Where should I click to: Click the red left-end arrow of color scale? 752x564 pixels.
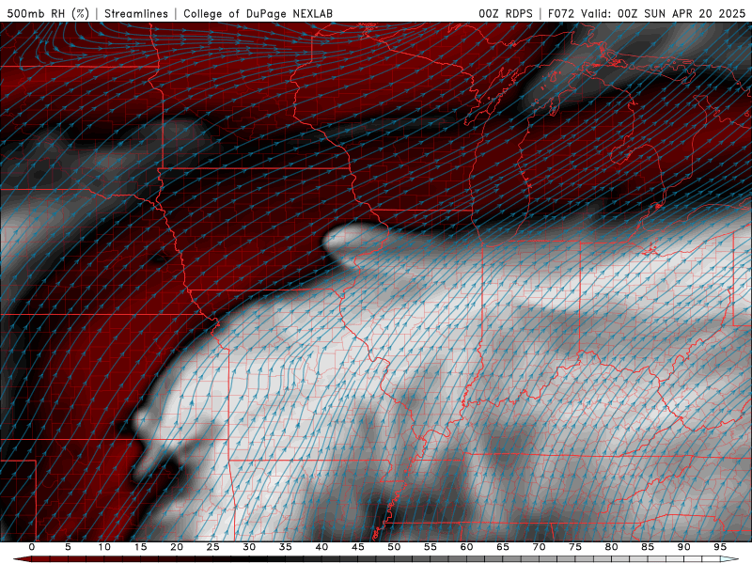tap(22, 559)
